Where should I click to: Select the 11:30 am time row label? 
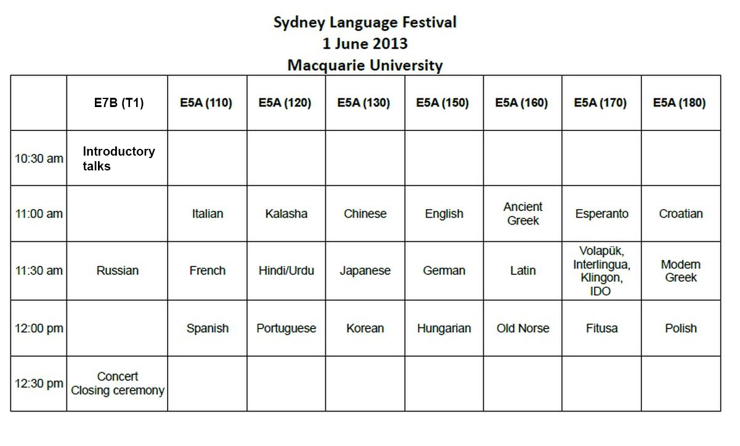(x=39, y=271)
